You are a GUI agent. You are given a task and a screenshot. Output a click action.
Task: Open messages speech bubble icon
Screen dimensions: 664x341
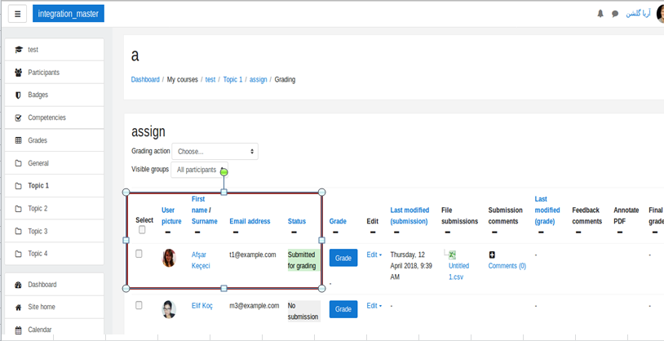pos(615,14)
